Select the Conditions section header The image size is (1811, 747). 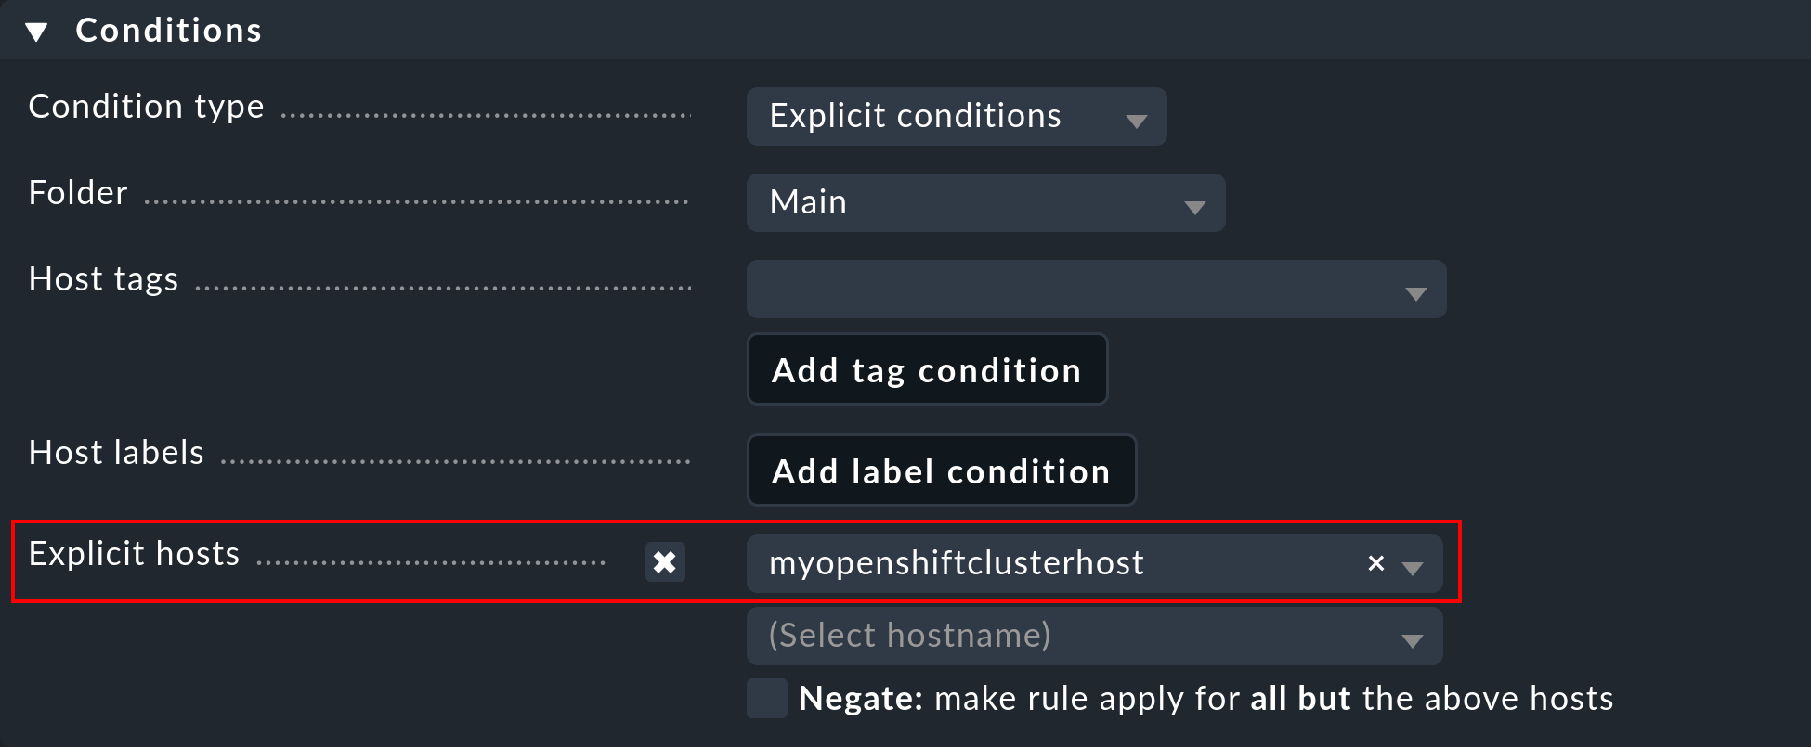click(x=168, y=29)
